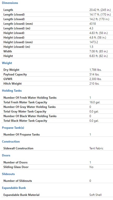The image size is (113, 200).
Task: Select the Weight section heading
Action: 7,63
